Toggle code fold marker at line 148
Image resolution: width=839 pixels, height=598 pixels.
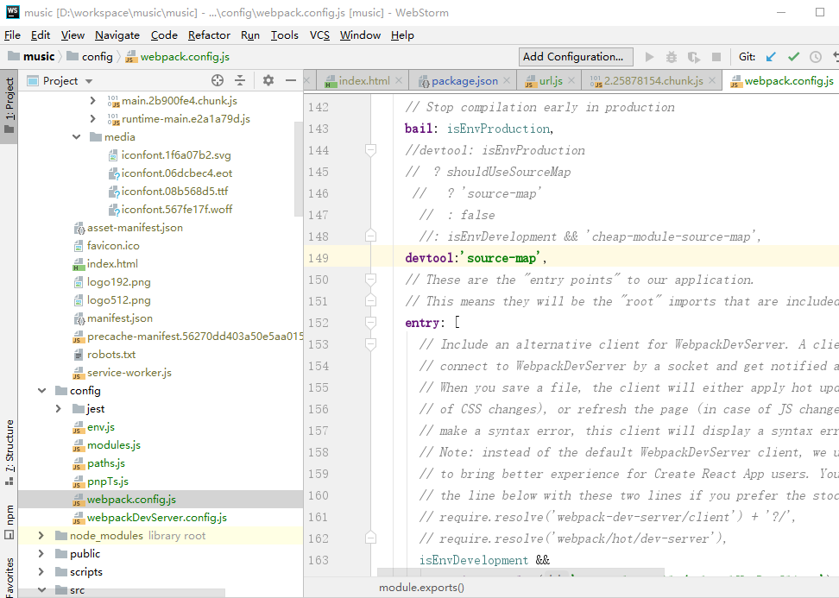click(370, 236)
